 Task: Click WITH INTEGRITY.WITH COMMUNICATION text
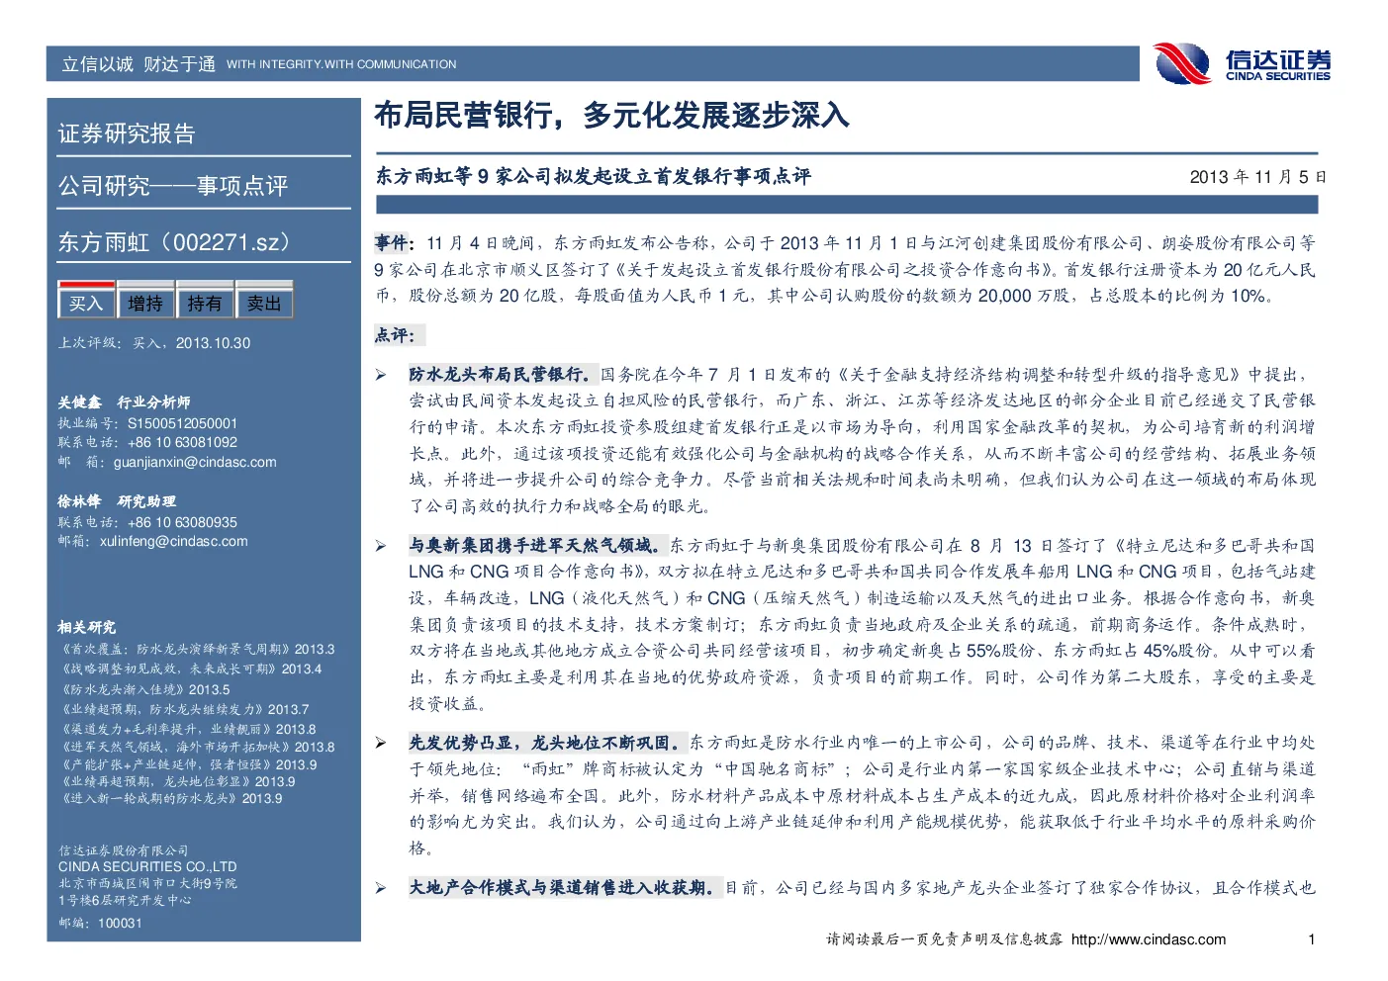341,64
